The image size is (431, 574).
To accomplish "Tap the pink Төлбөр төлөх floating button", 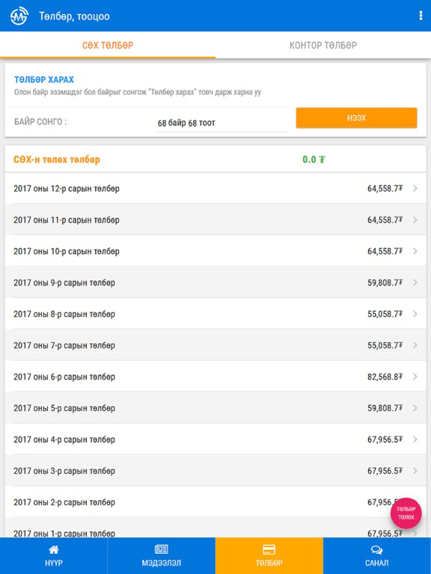I will (x=406, y=513).
